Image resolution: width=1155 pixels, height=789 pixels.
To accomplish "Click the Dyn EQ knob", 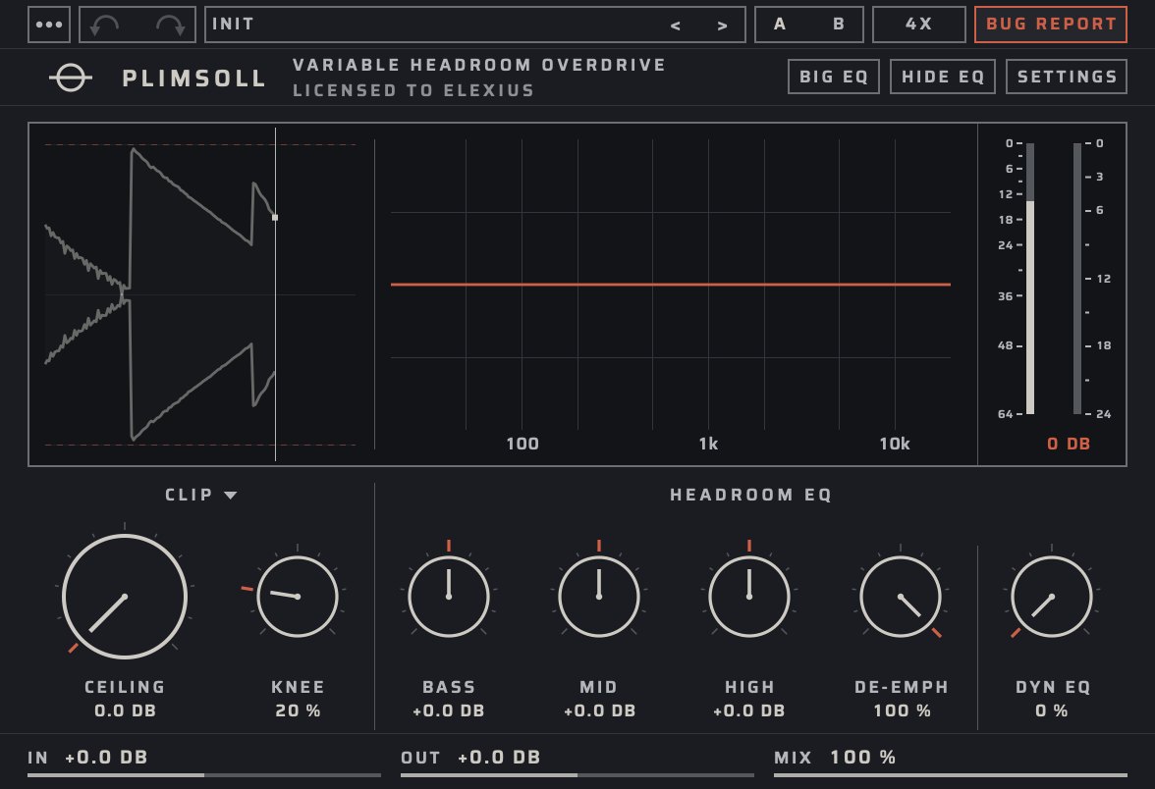I will [1051, 597].
